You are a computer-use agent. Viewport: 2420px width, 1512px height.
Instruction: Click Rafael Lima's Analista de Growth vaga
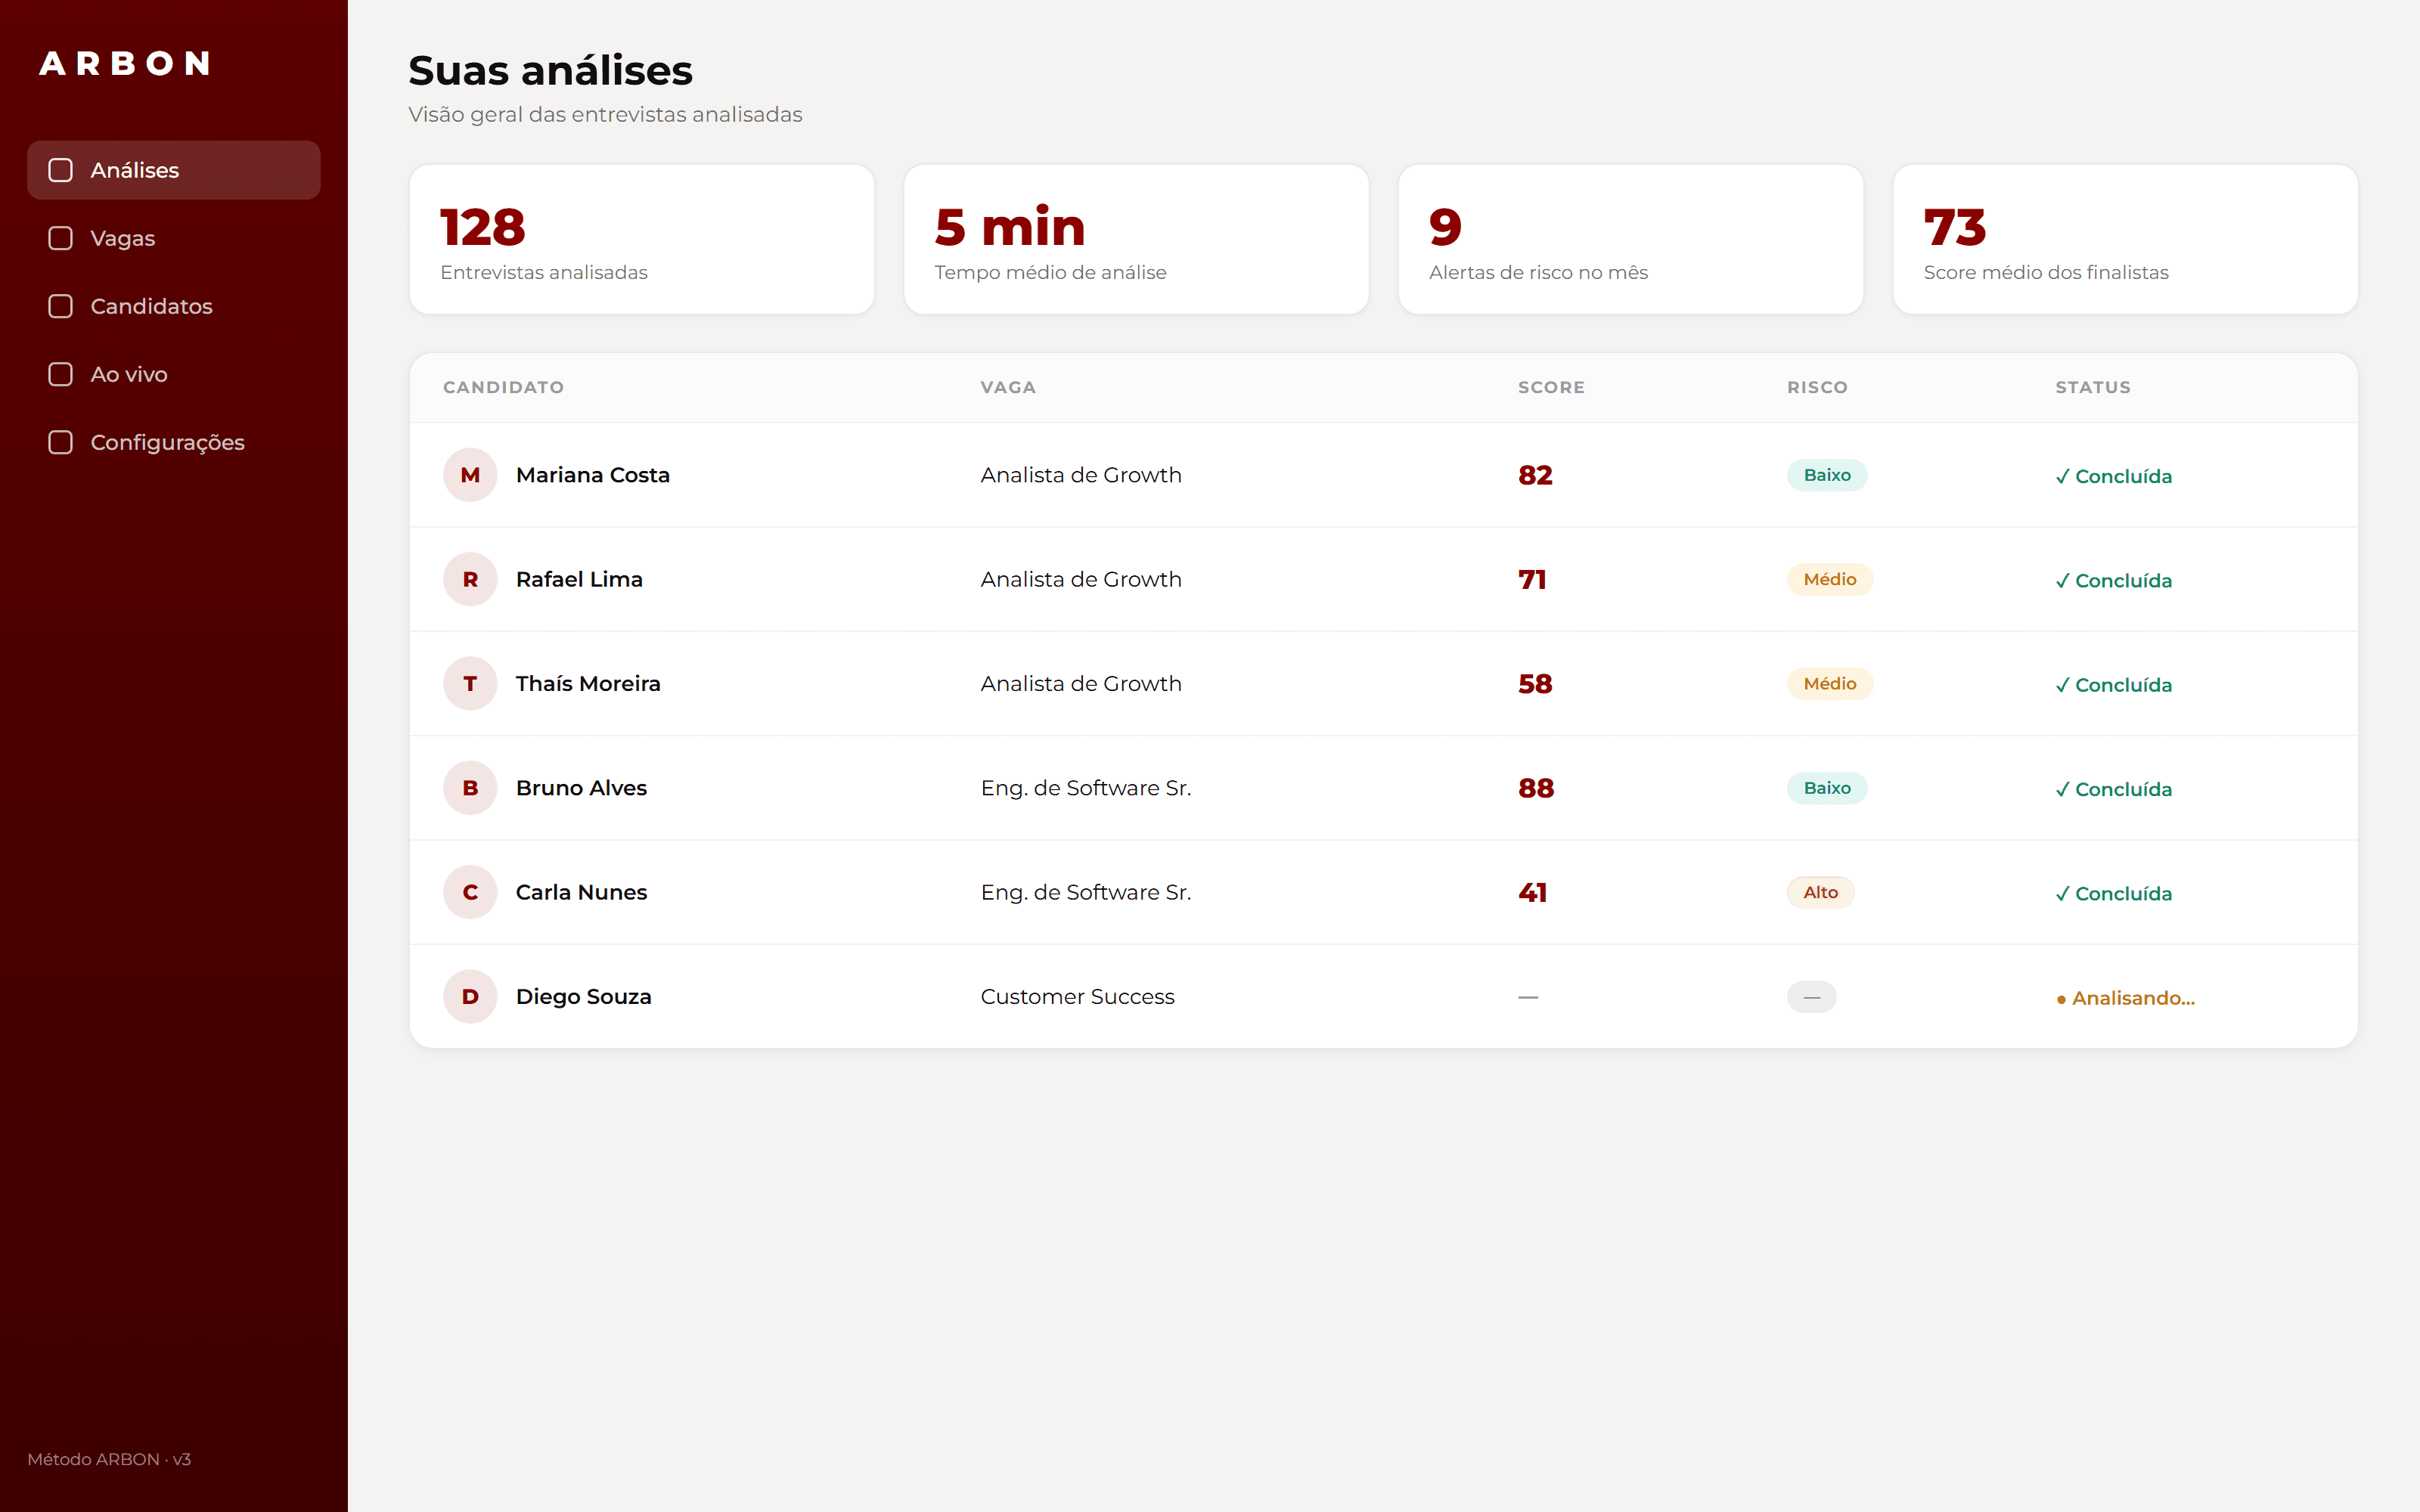(1081, 579)
